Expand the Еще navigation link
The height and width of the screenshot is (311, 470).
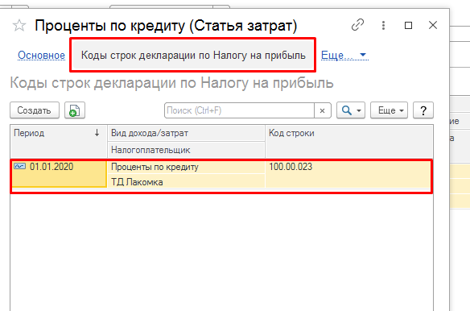pos(344,56)
